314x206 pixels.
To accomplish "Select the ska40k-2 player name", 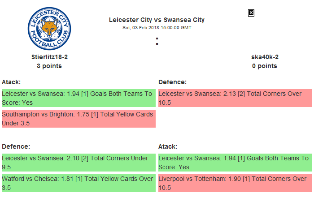I will coord(265,57).
